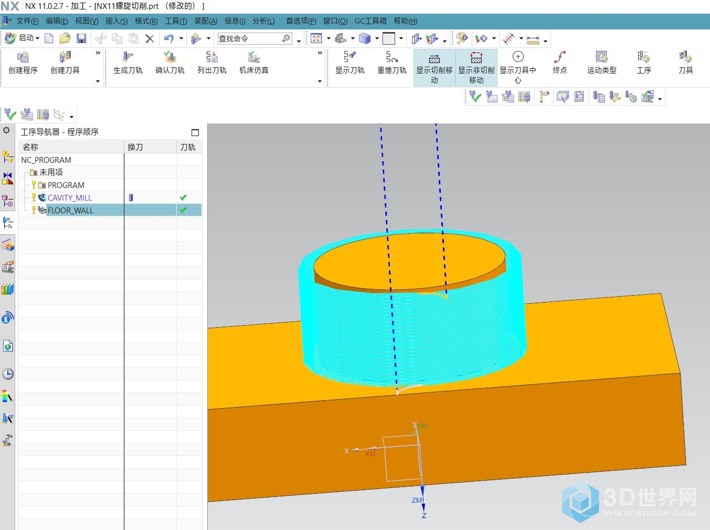Click the 刀轨 column header
Screen dimensions: 710x530
(189, 147)
